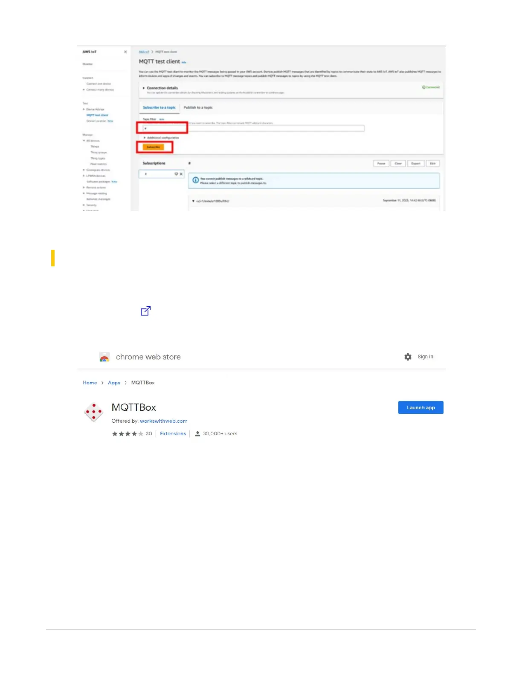Screen dimensions: 522x675
Task: Click Info link beside MQTT test client title
Action: pos(184,62)
